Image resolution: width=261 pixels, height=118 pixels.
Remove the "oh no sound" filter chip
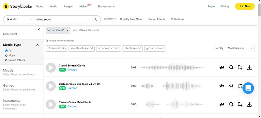tap(68, 30)
